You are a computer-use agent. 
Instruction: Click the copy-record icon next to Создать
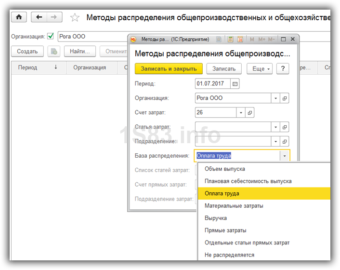click(x=54, y=51)
